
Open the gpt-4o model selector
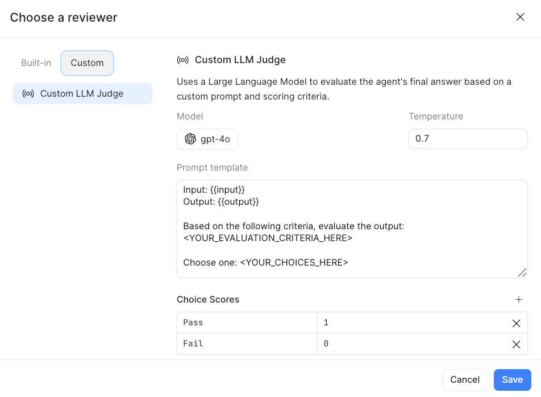[x=207, y=138]
